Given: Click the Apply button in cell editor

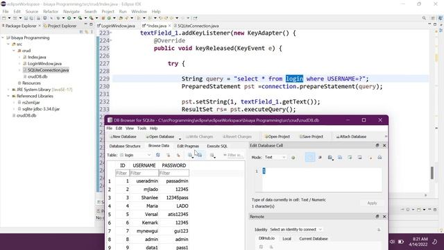Looking at the screenshot, I should [372, 203].
